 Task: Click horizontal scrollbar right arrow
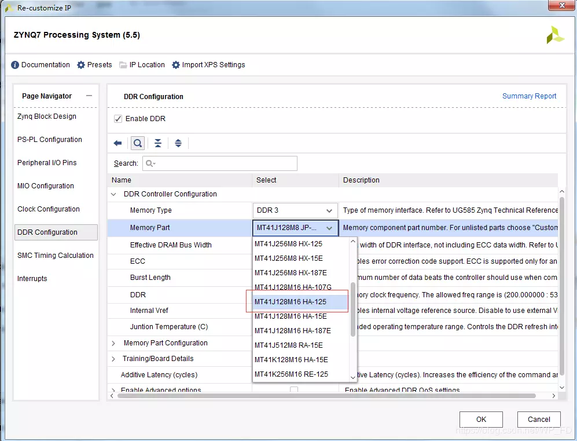click(554, 396)
